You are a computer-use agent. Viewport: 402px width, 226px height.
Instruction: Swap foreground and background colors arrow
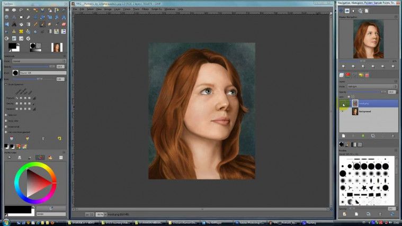pos(18,44)
